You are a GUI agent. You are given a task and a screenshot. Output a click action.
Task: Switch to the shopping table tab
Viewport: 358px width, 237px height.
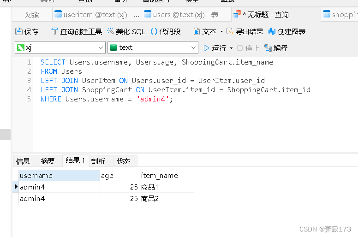tap(340, 15)
